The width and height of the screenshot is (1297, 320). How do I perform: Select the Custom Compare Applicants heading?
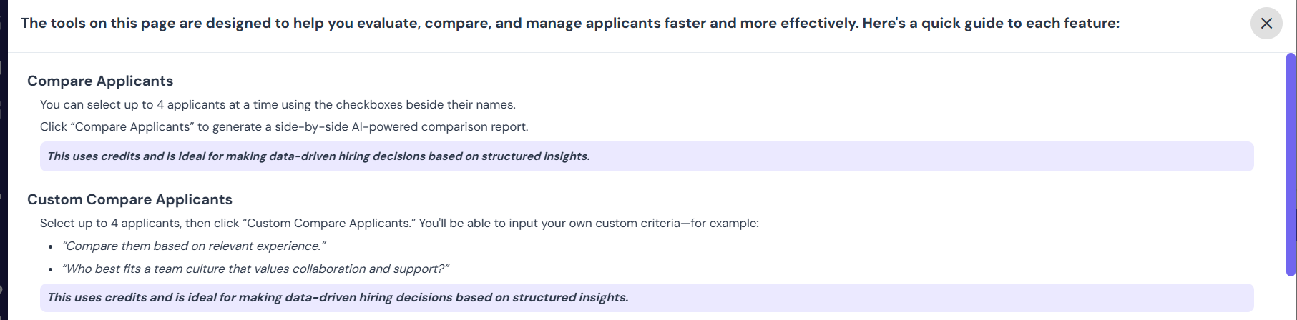pos(129,199)
